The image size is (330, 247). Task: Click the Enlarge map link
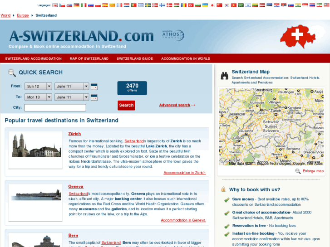pyautogui.click(x=313, y=171)
